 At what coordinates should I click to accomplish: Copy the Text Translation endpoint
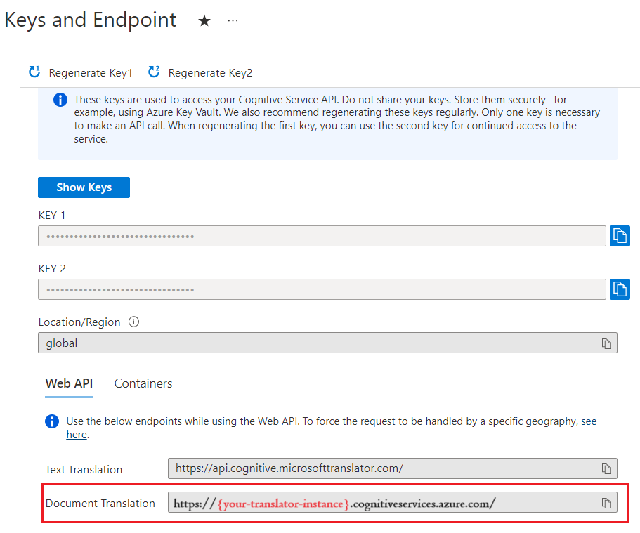click(608, 468)
